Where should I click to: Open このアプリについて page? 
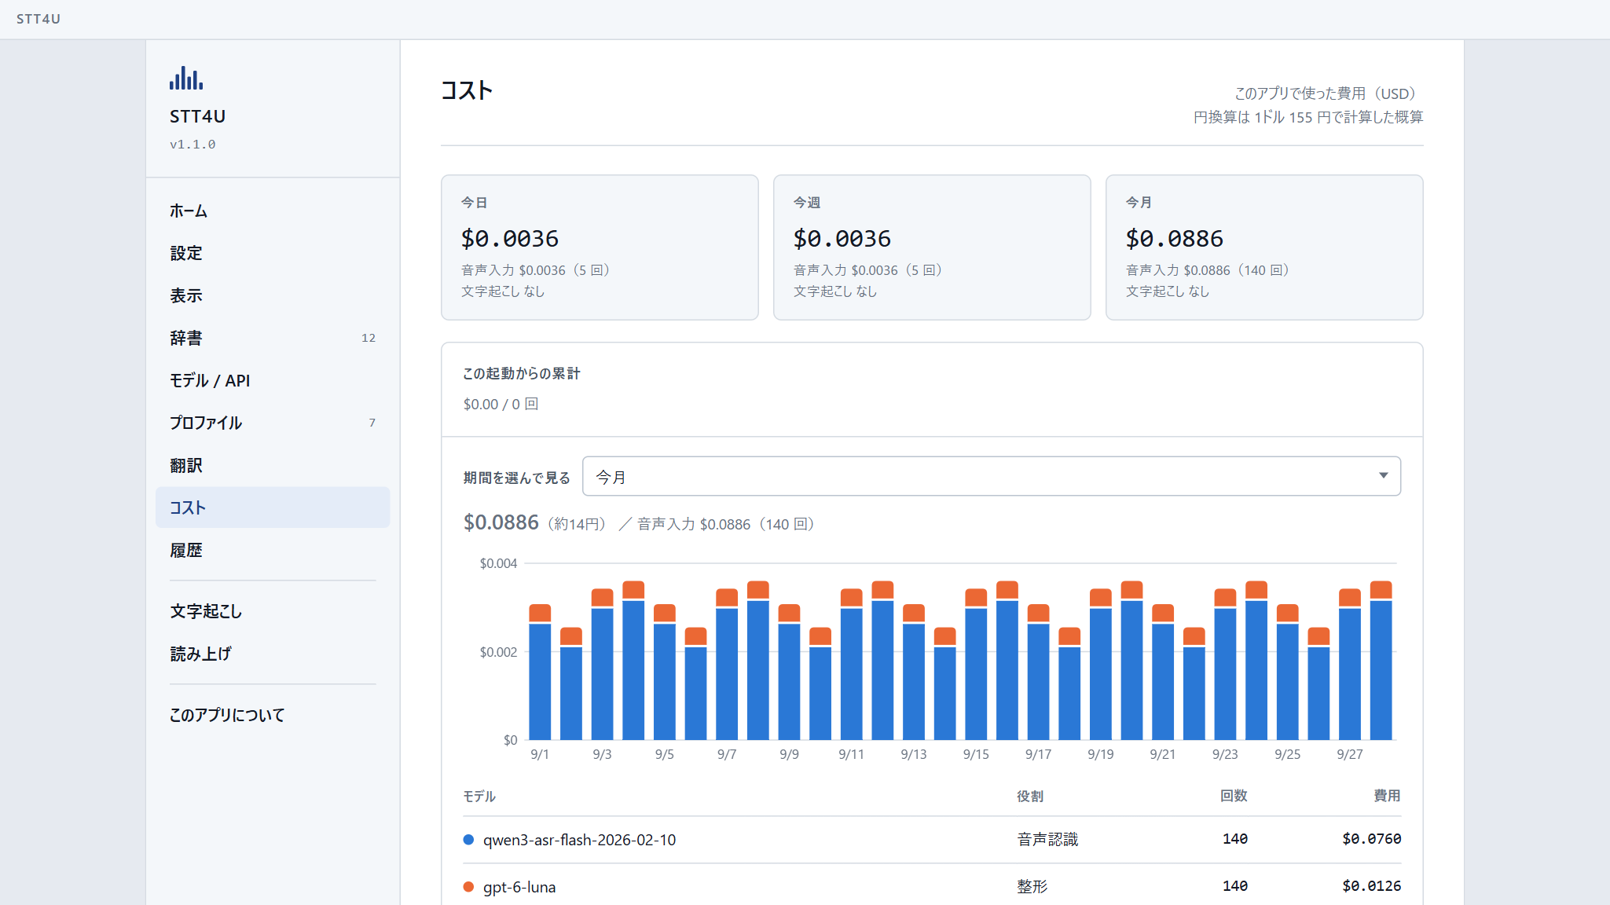pyautogui.click(x=273, y=715)
